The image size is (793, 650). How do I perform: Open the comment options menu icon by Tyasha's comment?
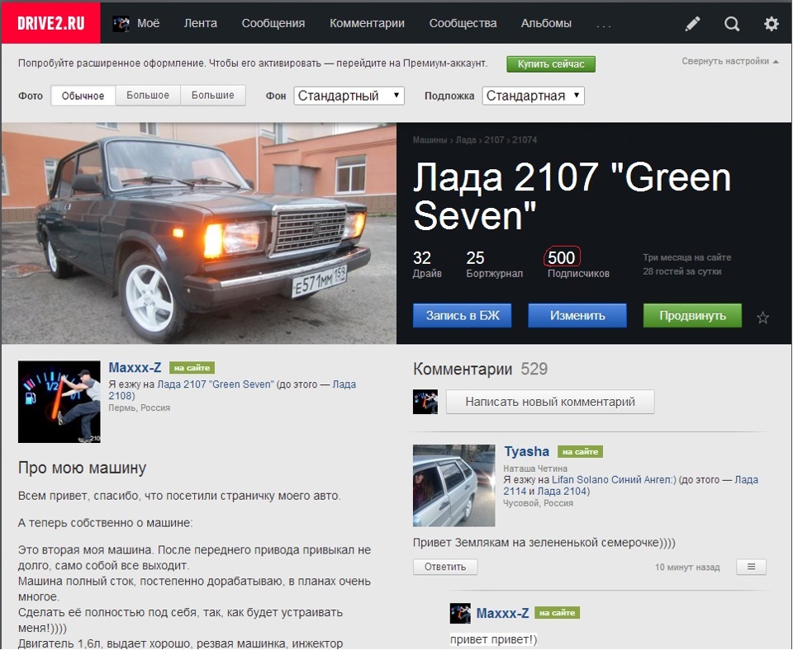tap(751, 567)
